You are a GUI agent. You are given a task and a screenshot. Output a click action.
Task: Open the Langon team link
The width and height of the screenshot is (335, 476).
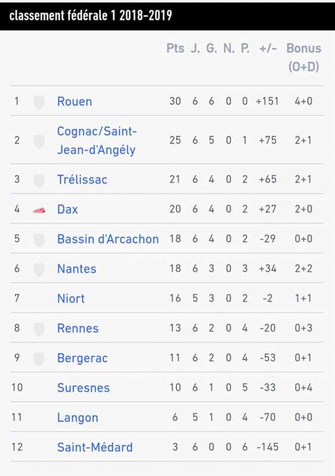[x=78, y=418]
